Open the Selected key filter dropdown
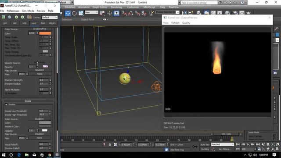Viewport: 281px width, 158px height. [223, 144]
